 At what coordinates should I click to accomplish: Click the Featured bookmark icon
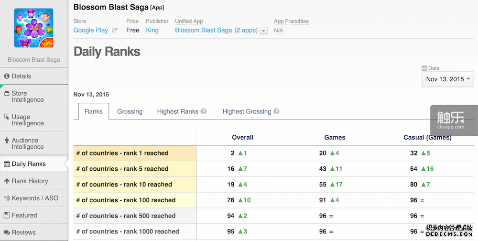(x=7, y=215)
